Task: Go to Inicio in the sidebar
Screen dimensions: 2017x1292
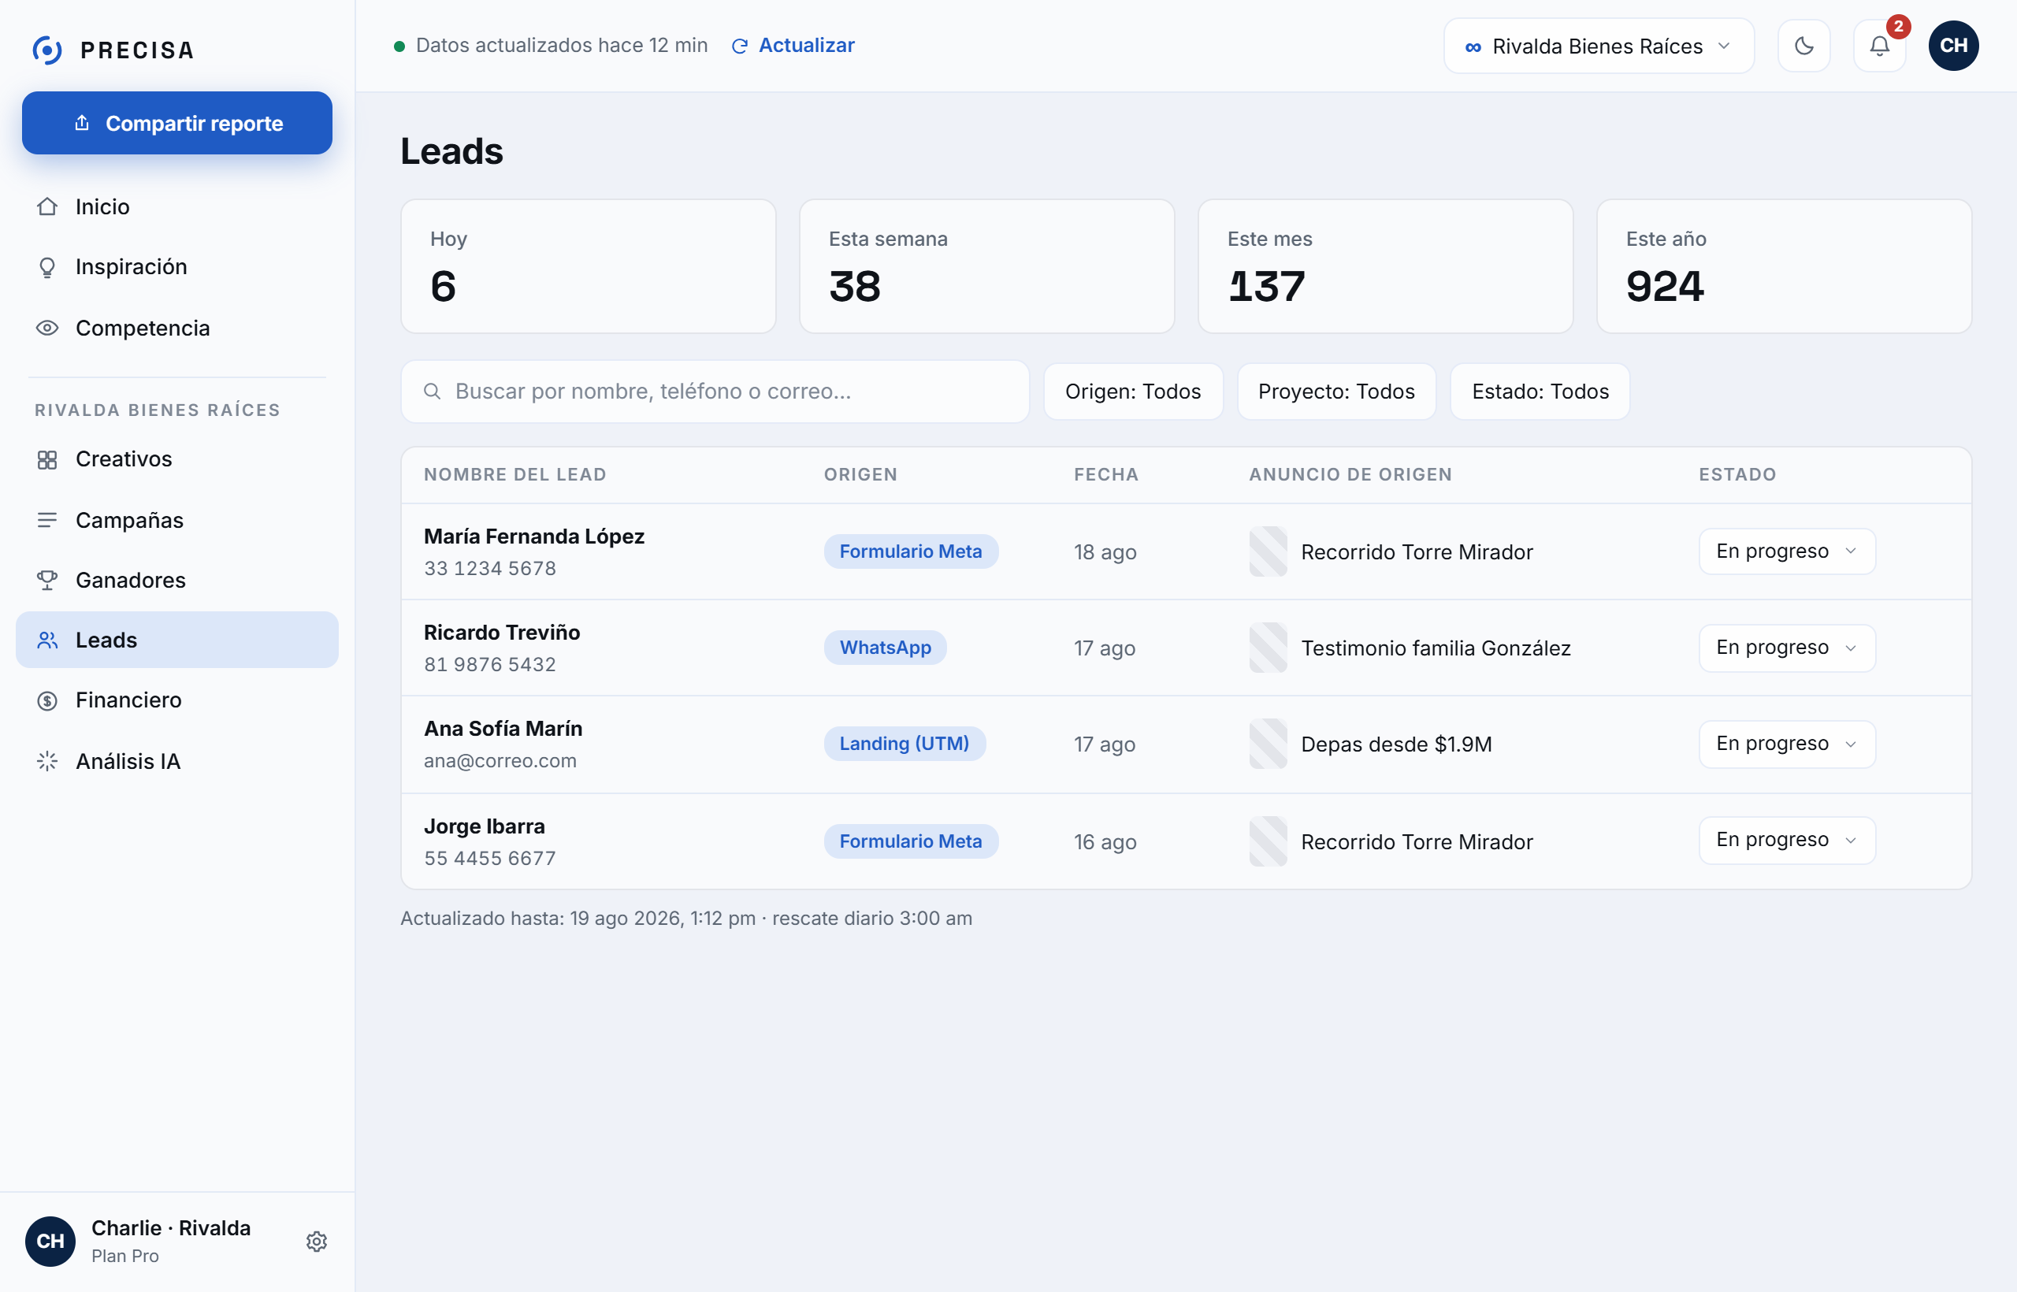Action: 177,206
